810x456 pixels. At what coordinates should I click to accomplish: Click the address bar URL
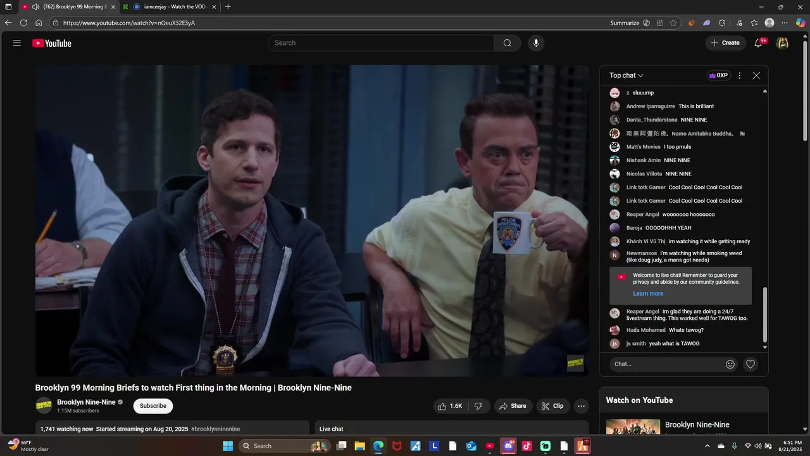point(129,23)
